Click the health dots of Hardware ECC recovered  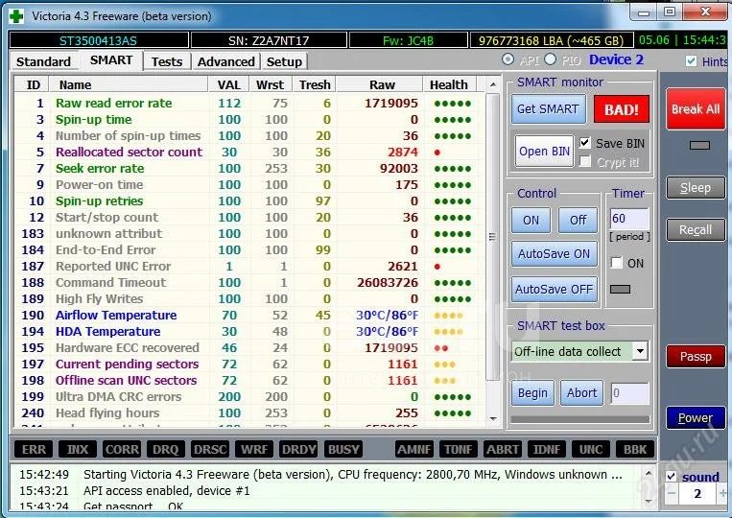click(x=441, y=348)
